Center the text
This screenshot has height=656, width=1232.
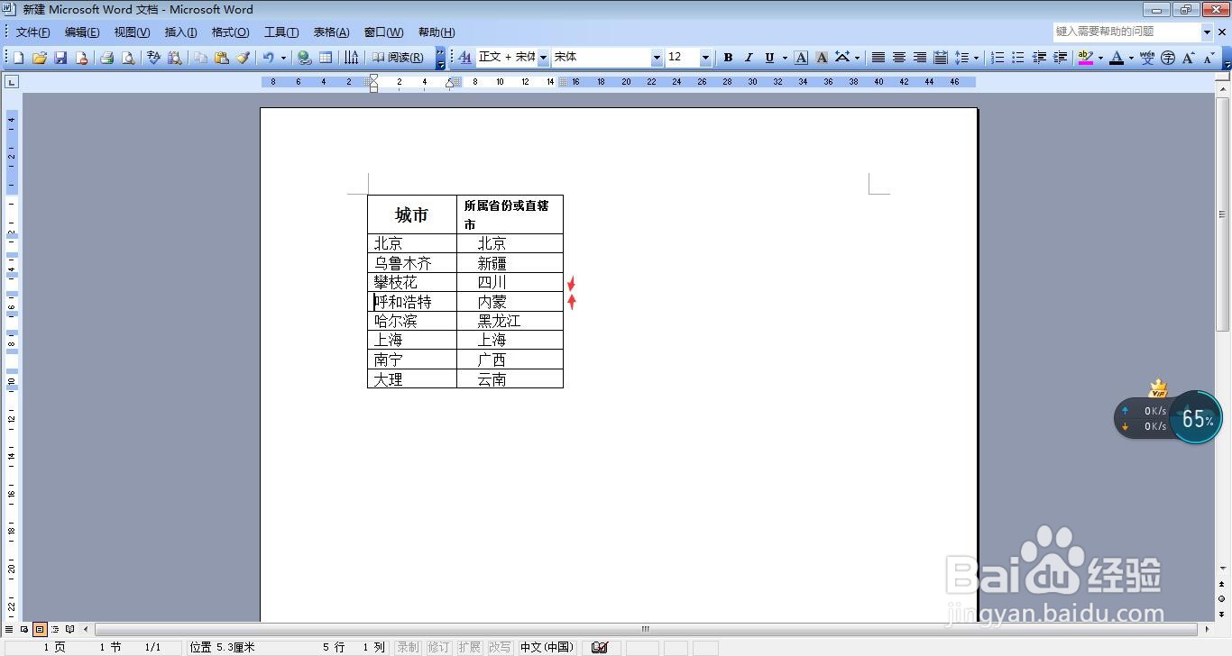pyautogui.click(x=898, y=58)
